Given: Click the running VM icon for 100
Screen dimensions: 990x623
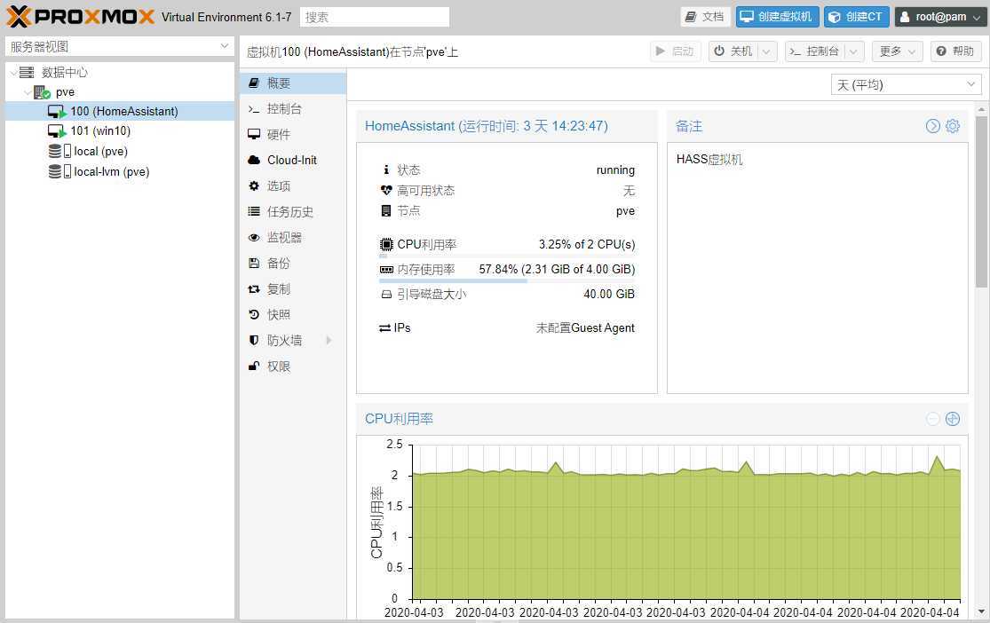Looking at the screenshot, I should (x=57, y=112).
